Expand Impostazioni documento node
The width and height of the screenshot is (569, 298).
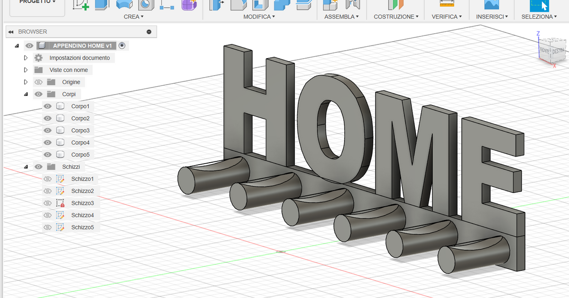click(26, 58)
